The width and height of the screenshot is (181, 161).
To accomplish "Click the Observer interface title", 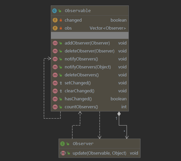I will pyautogui.click(x=83, y=144).
